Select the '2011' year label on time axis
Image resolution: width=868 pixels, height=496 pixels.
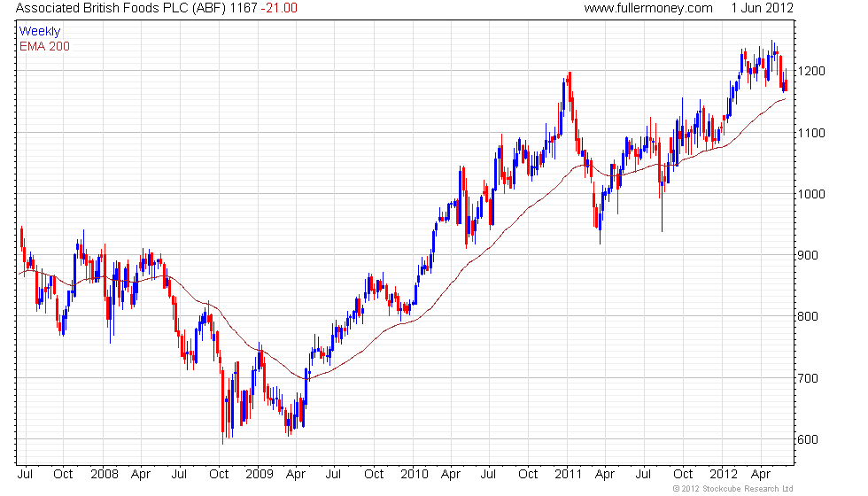[x=569, y=474]
